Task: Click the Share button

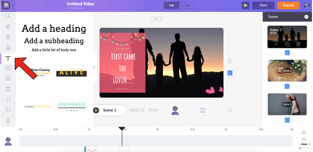Action: click(x=263, y=5)
